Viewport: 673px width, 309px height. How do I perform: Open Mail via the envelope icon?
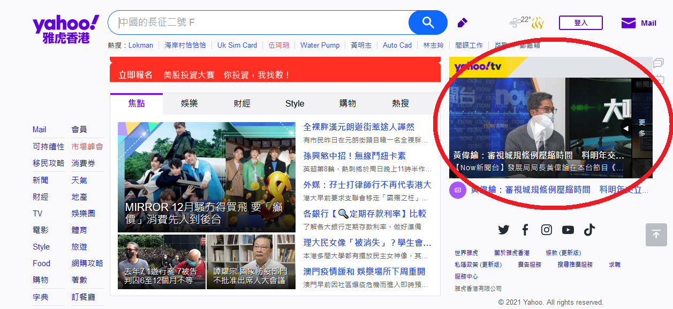pos(628,23)
